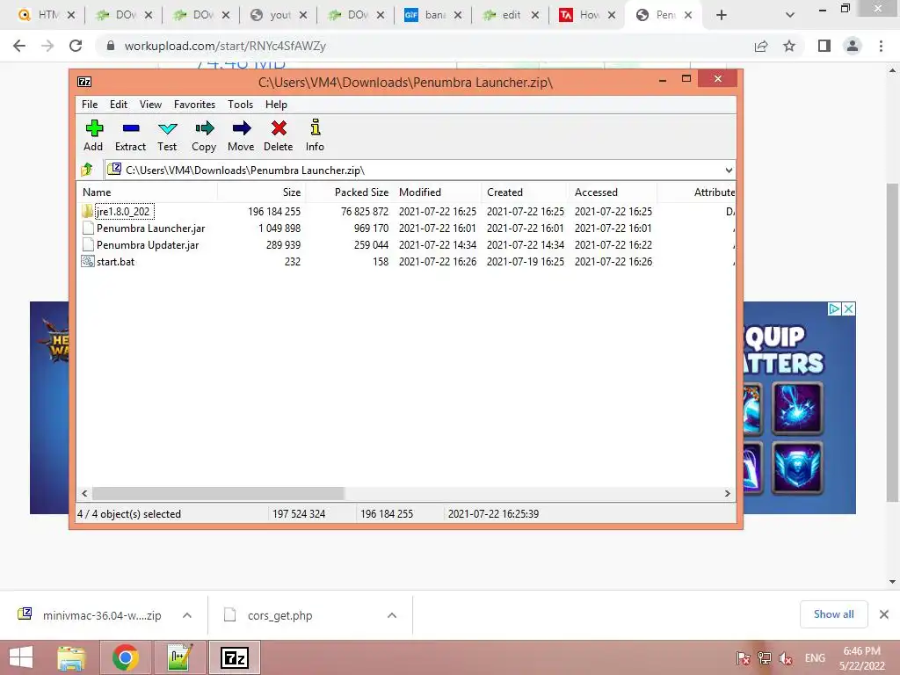The width and height of the screenshot is (900, 675).
Task: Open the Windows Start button
Action: coord(21,657)
